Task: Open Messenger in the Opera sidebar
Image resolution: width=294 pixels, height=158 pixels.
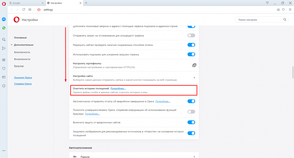Action: pos(4,19)
